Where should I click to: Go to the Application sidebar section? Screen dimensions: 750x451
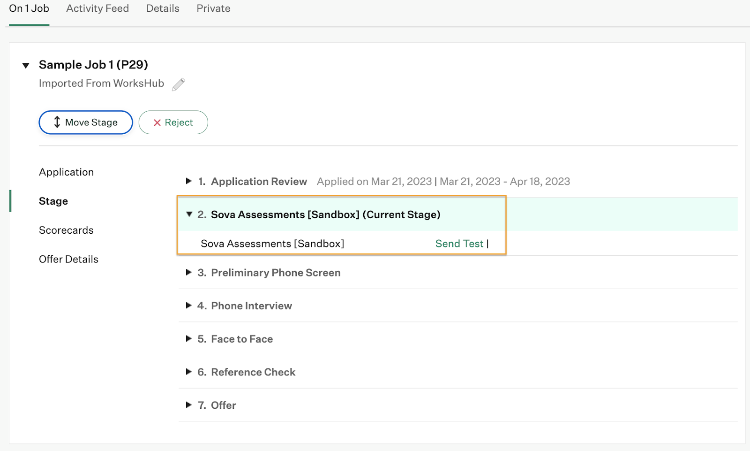(67, 172)
